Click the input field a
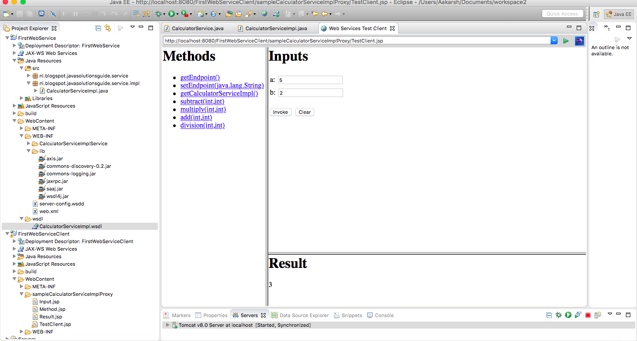 point(310,80)
